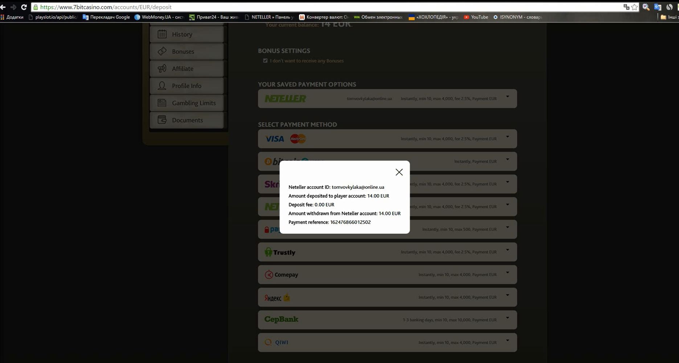The width and height of the screenshot is (679, 363).
Task: Open the Google Translate extension icon
Action: [x=658, y=7]
